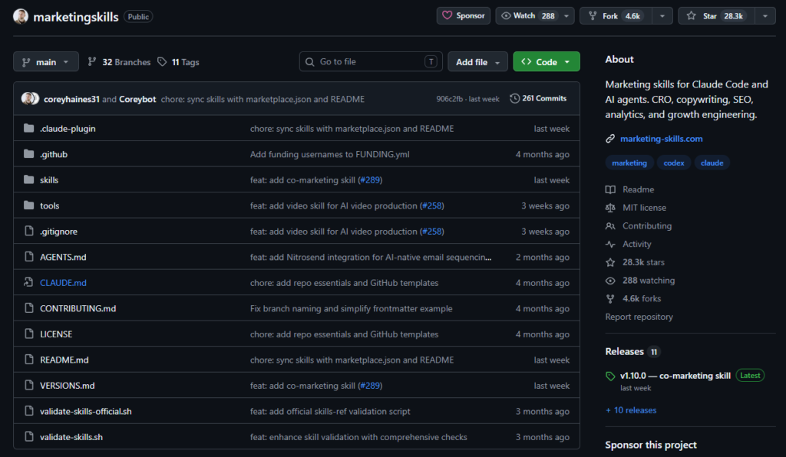This screenshot has width=786, height=457.
Task: Click the pulse icon next to Activity
Action: pyautogui.click(x=610, y=244)
